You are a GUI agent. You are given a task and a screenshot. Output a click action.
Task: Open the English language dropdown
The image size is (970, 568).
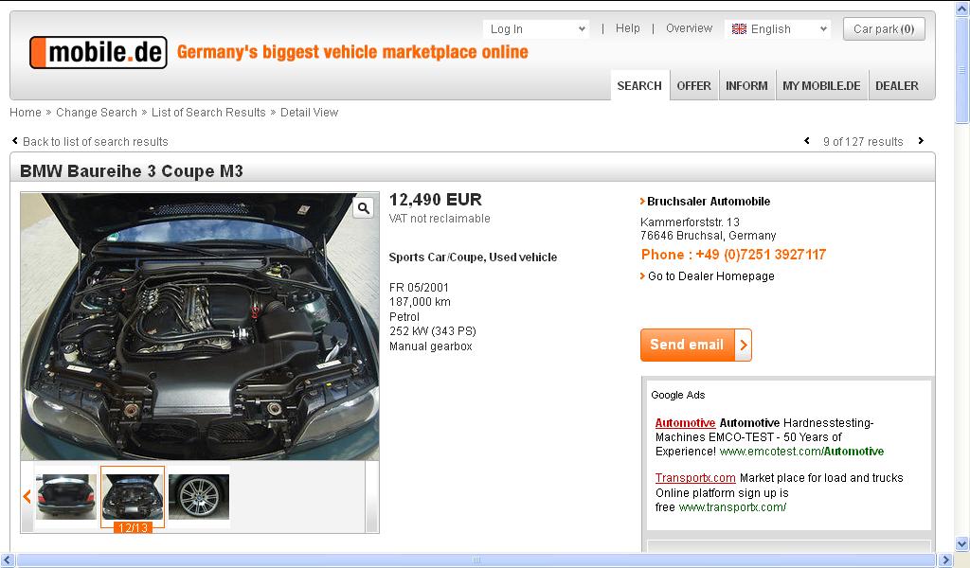pyautogui.click(x=778, y=29)
